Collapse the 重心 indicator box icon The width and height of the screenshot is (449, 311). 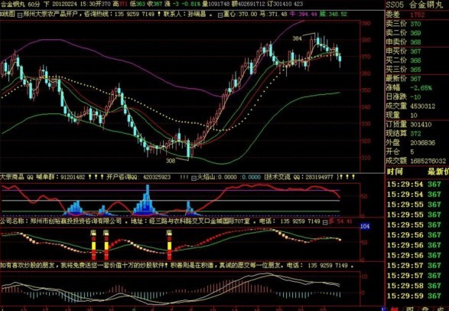coord(220,15)
